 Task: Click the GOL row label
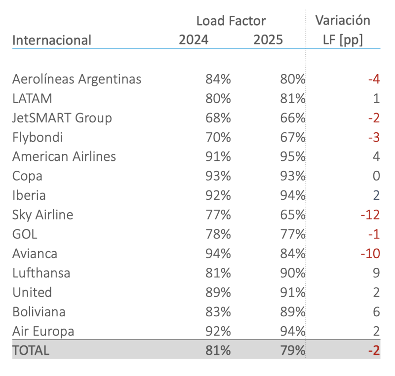pos(25,234)
